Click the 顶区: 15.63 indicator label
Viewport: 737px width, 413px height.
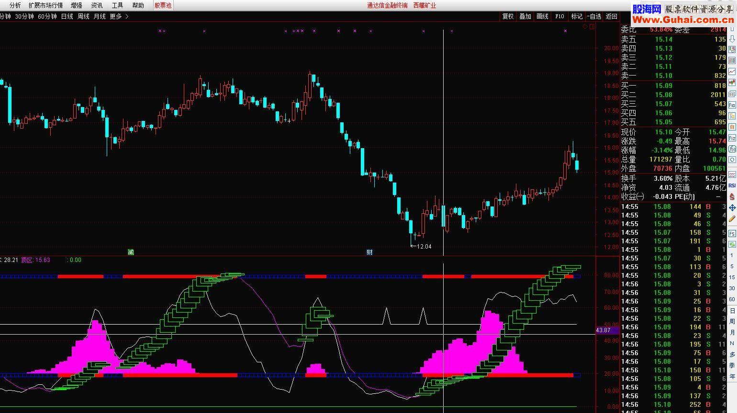tap(35, 260)
